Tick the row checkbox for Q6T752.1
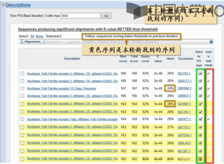 coord(22,127)
